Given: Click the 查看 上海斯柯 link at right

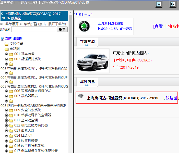Looking at the screenshot, I should click(166, 26).
